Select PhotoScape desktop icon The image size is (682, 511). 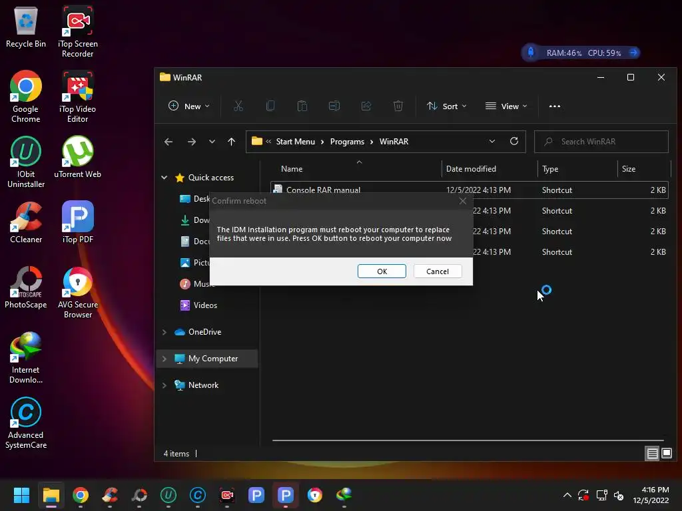click(x=26, y=287)
